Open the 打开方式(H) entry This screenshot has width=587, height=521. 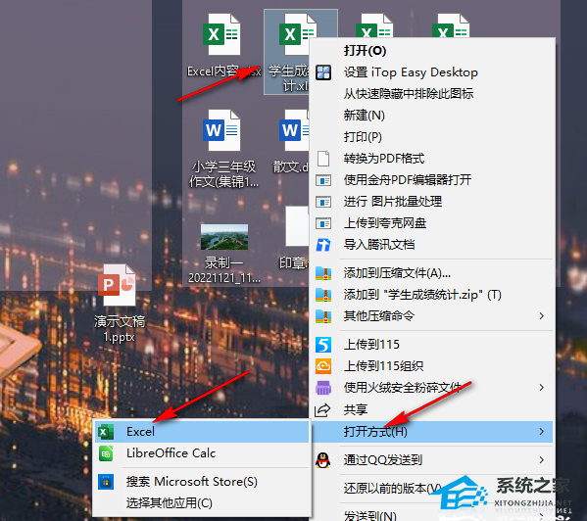point(432,432)
